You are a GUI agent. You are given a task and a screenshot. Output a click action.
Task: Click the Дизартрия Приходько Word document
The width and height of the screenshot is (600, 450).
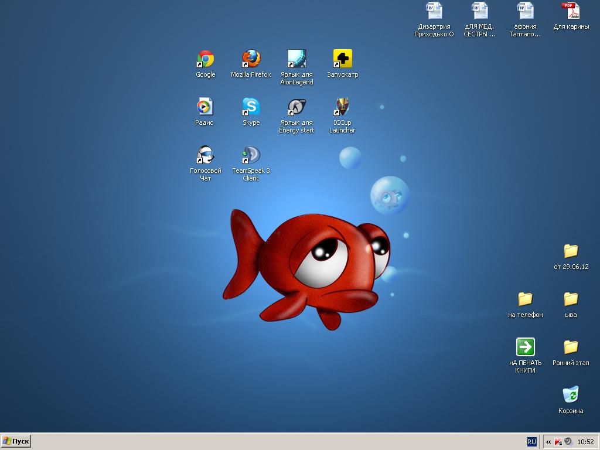tap(434, 12)
